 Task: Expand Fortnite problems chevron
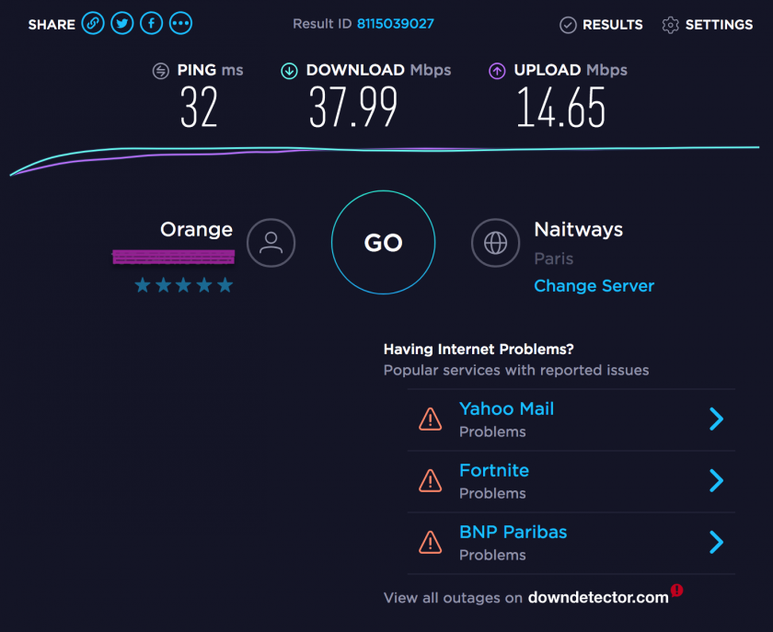tap(717, 481)
